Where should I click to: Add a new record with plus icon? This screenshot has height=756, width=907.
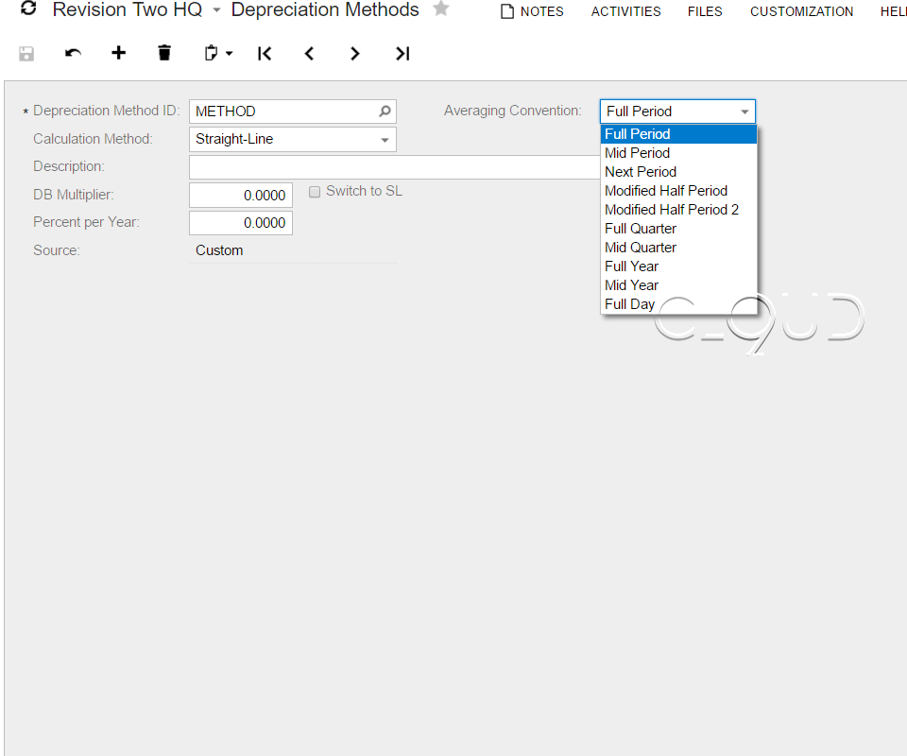(119, 53)
